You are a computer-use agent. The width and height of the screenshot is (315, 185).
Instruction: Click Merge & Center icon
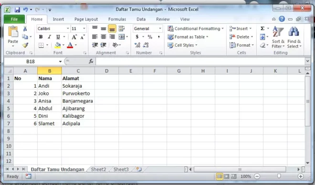122,37
